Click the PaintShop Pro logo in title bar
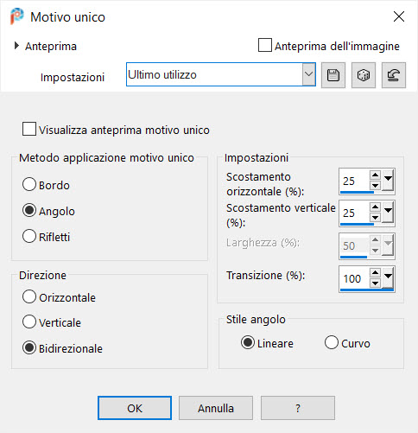Viewport: 418px width, 433px height. (x=16, y=16)
